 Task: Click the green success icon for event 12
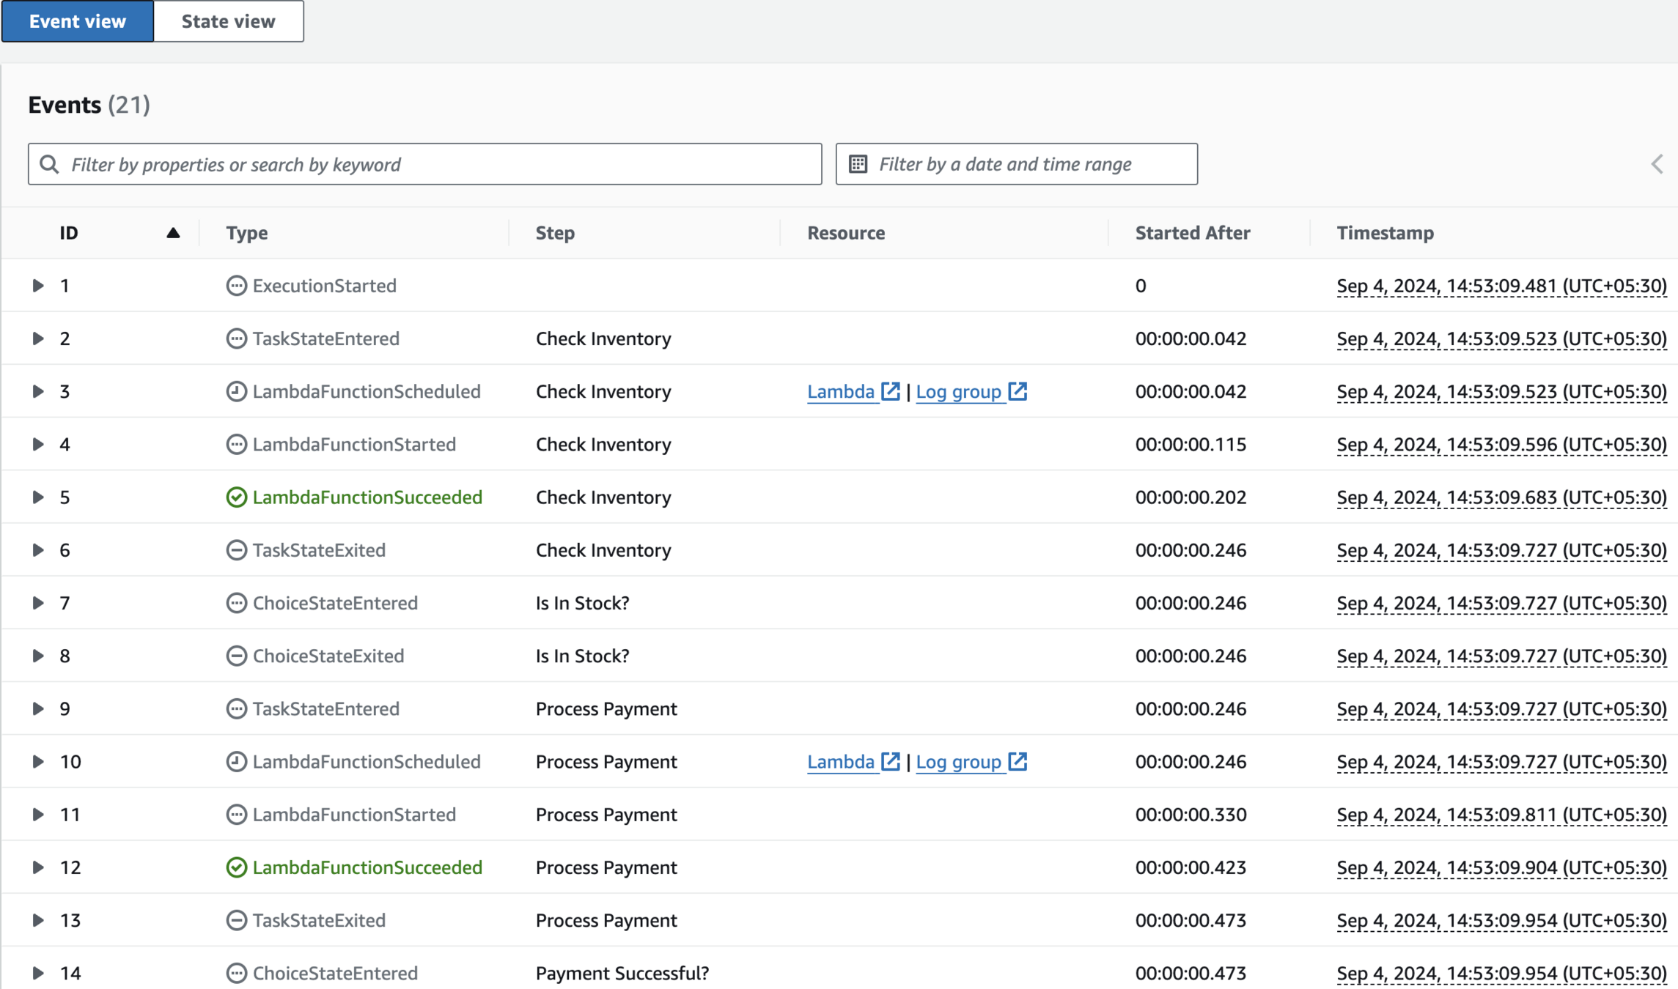click(236, 867)
